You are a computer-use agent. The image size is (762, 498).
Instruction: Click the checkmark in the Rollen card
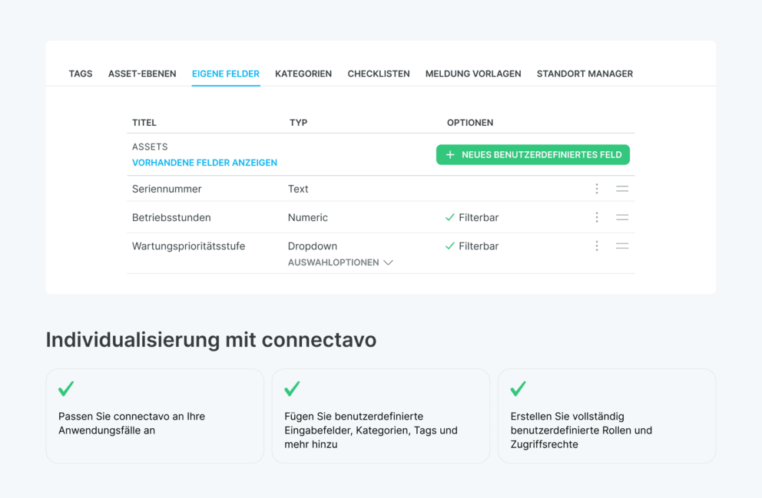[x=518, y=389]
